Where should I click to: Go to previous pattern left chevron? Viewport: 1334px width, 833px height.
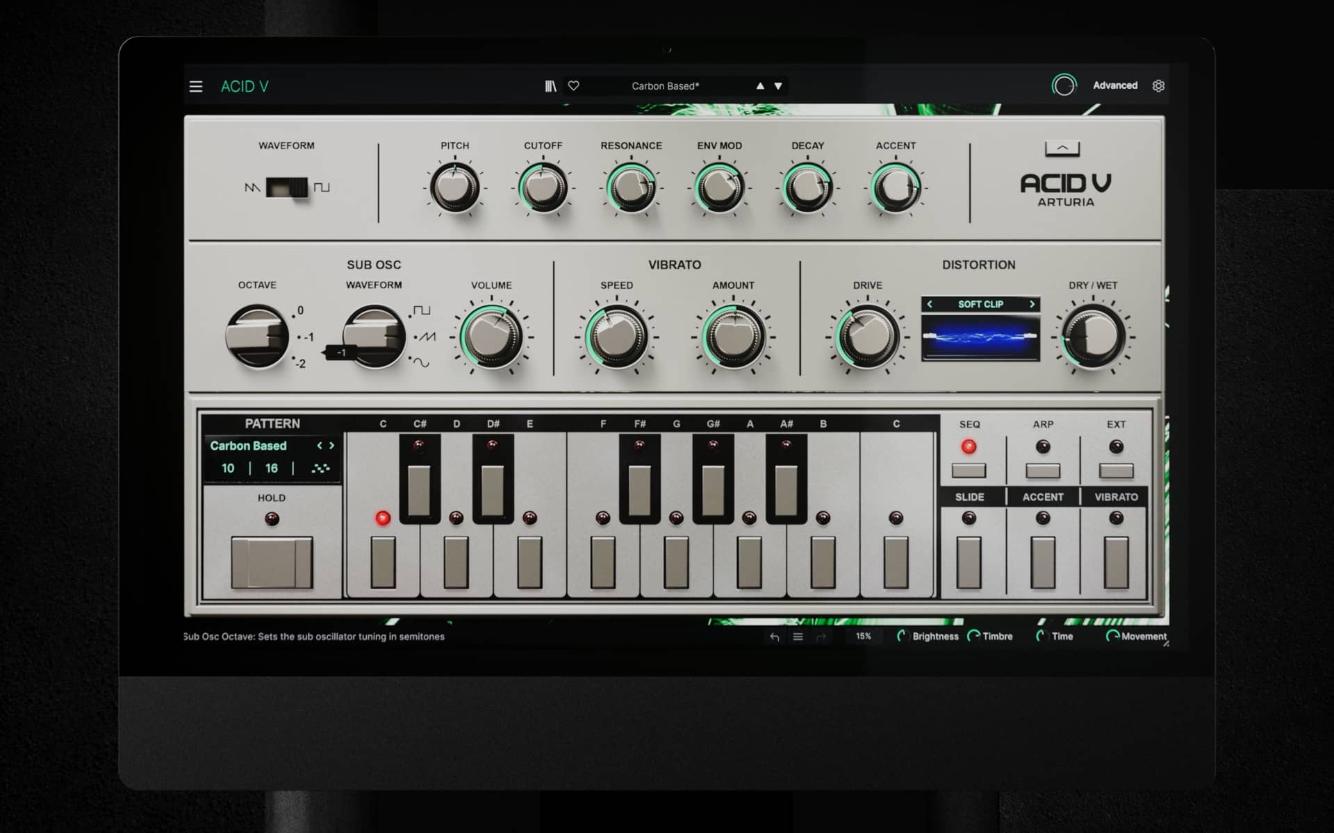coord(320,446)
